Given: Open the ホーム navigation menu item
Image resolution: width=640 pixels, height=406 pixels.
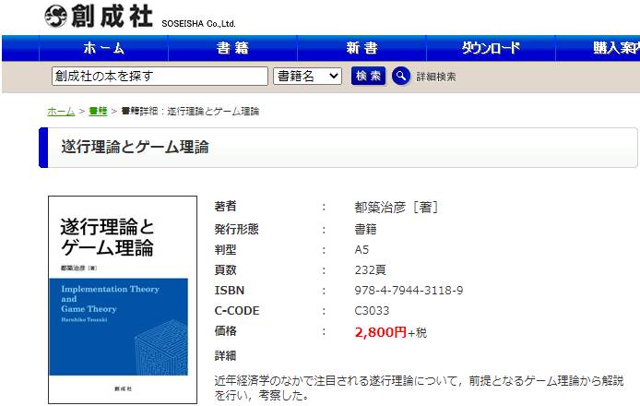Looking at the screenshot, I should point(103,48).
